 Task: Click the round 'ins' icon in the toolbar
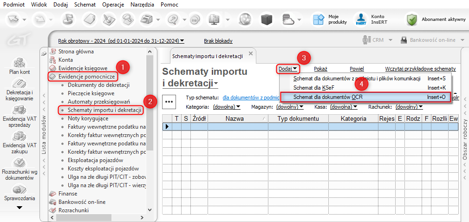[195, 20]
